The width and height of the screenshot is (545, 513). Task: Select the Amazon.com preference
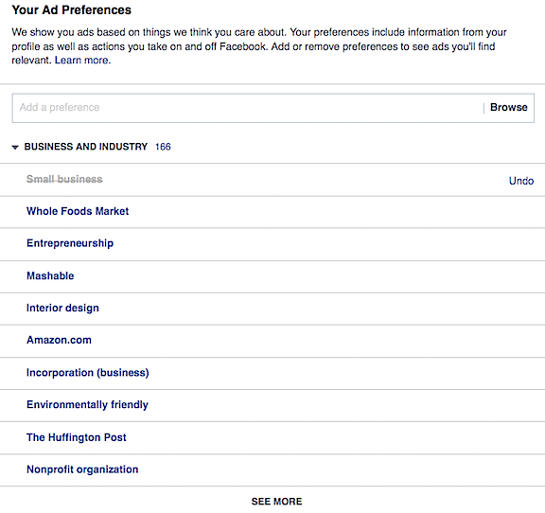tap(59, 340)
